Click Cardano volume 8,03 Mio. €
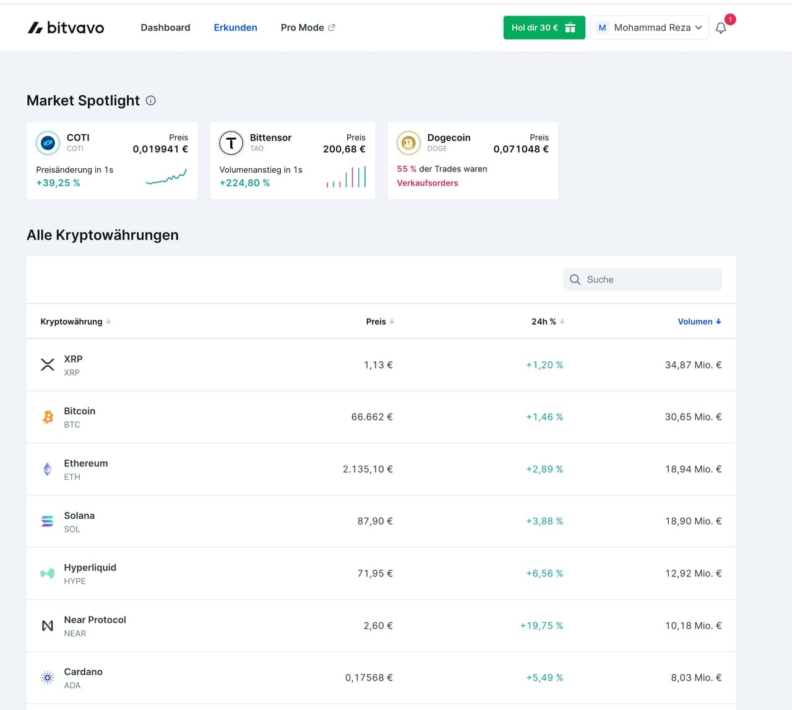Image resolution: width=792 pixels, height=710 pixels. 696,678
